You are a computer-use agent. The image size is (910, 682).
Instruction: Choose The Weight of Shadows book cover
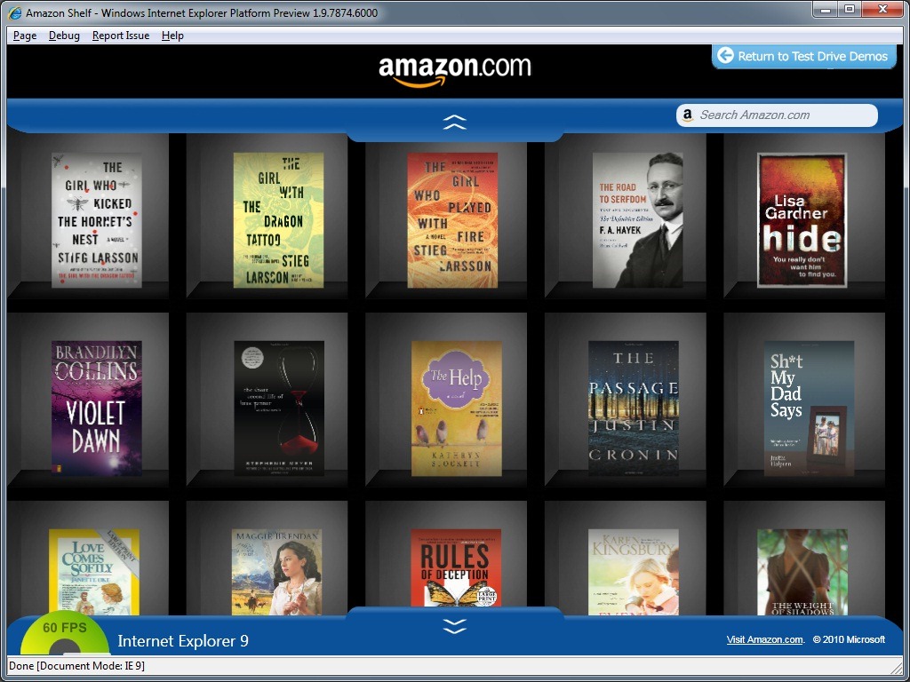coord(802,572)
